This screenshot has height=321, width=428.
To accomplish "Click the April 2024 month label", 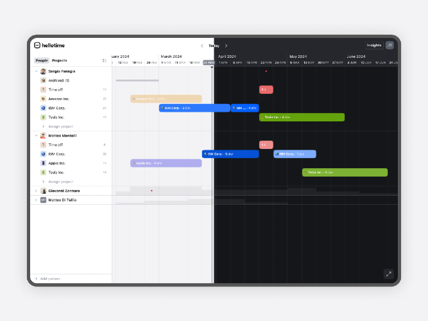I will 227,56.
